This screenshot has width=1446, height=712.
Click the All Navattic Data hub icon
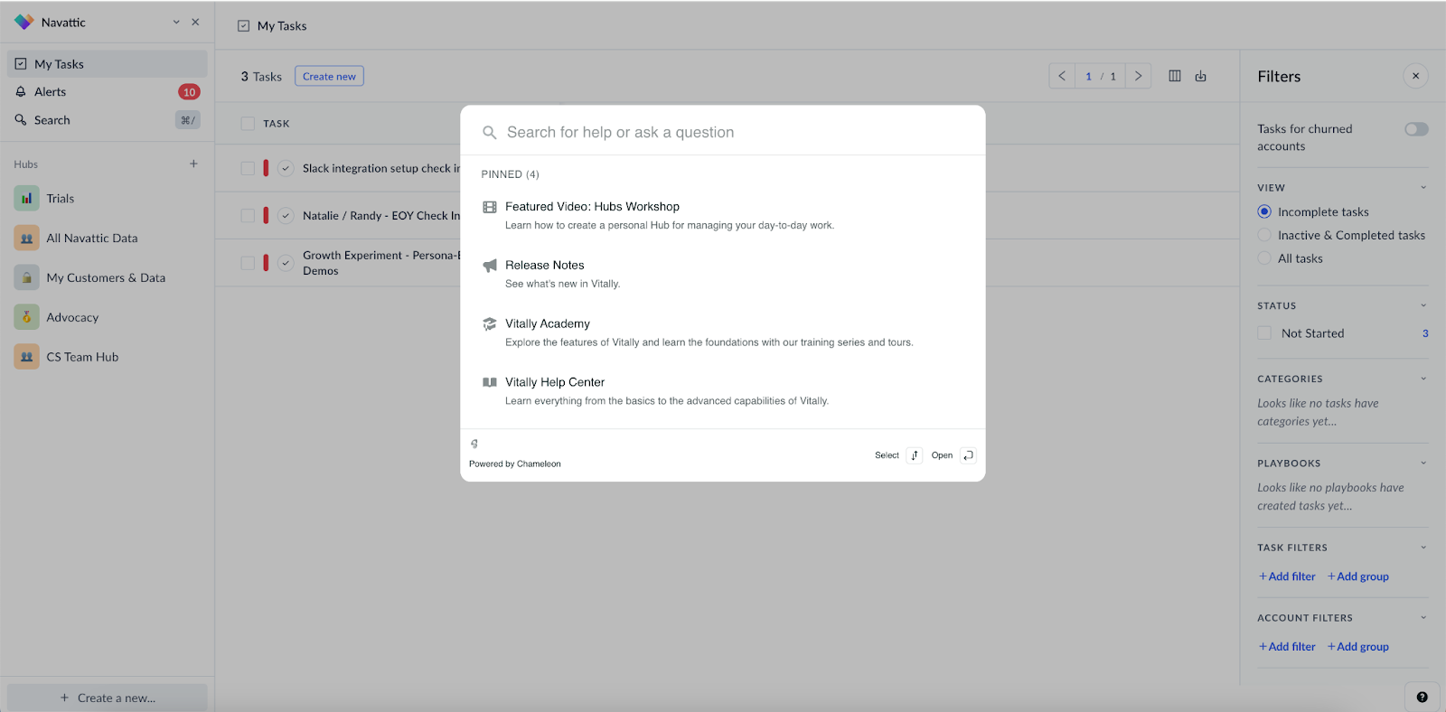[26, 239]
